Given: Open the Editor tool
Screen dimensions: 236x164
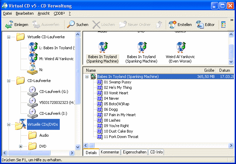Looking at the screenshot, I should coord(205,25).
